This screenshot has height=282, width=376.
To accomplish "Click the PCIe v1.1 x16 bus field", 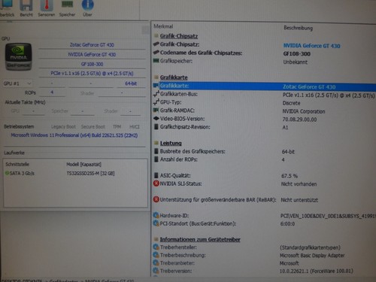I will 92,74.
